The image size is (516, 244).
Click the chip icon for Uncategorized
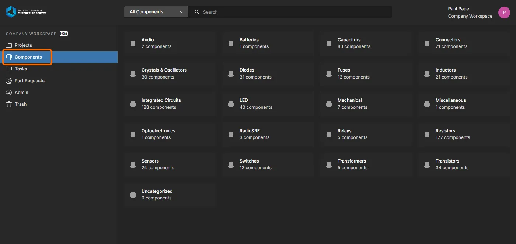pyautogui.click(x=133, y=195)
